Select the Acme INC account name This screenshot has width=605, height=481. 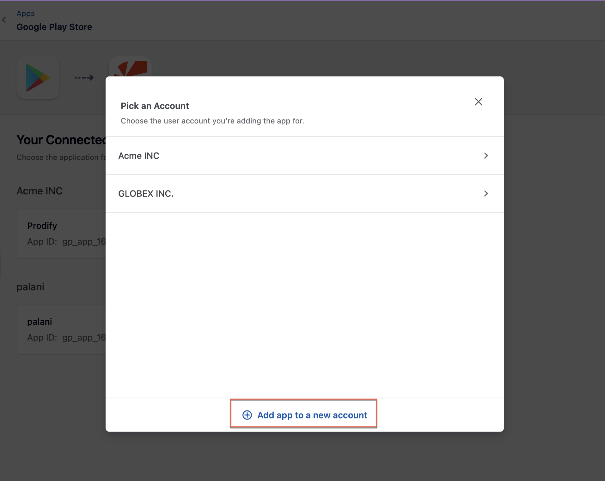pos(139,156)
